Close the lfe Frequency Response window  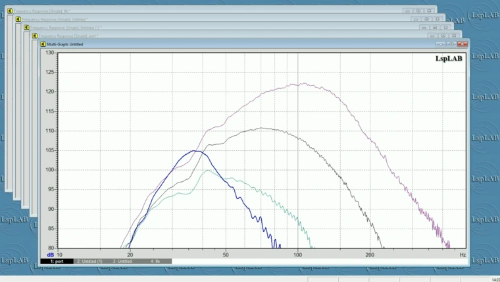[x=430, y=11]
